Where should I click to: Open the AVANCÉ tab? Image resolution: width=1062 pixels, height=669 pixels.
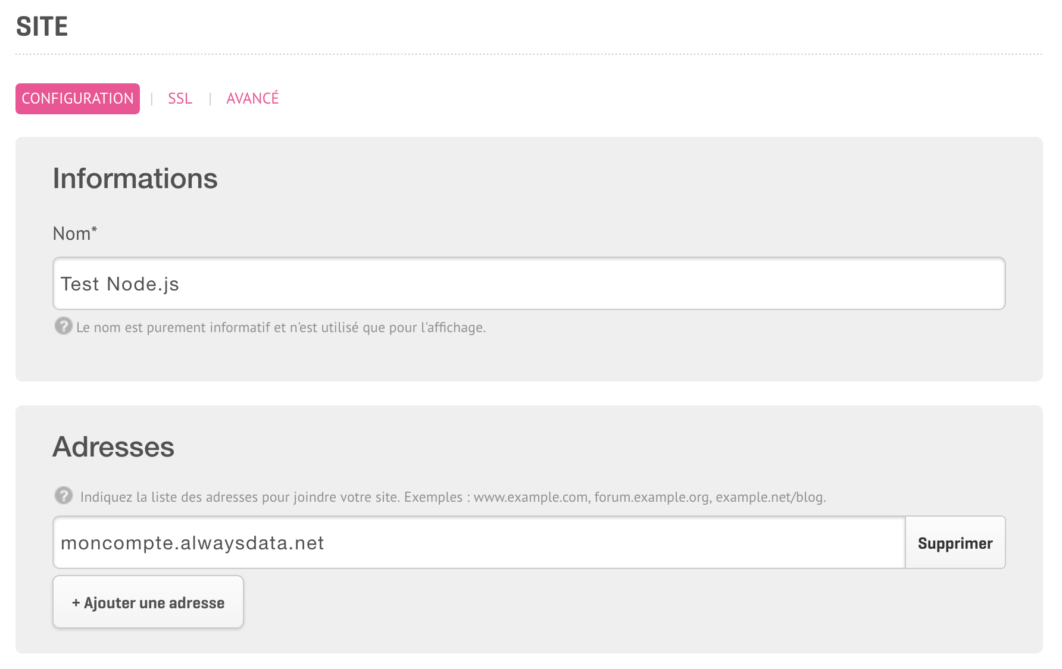click(252, 98)
